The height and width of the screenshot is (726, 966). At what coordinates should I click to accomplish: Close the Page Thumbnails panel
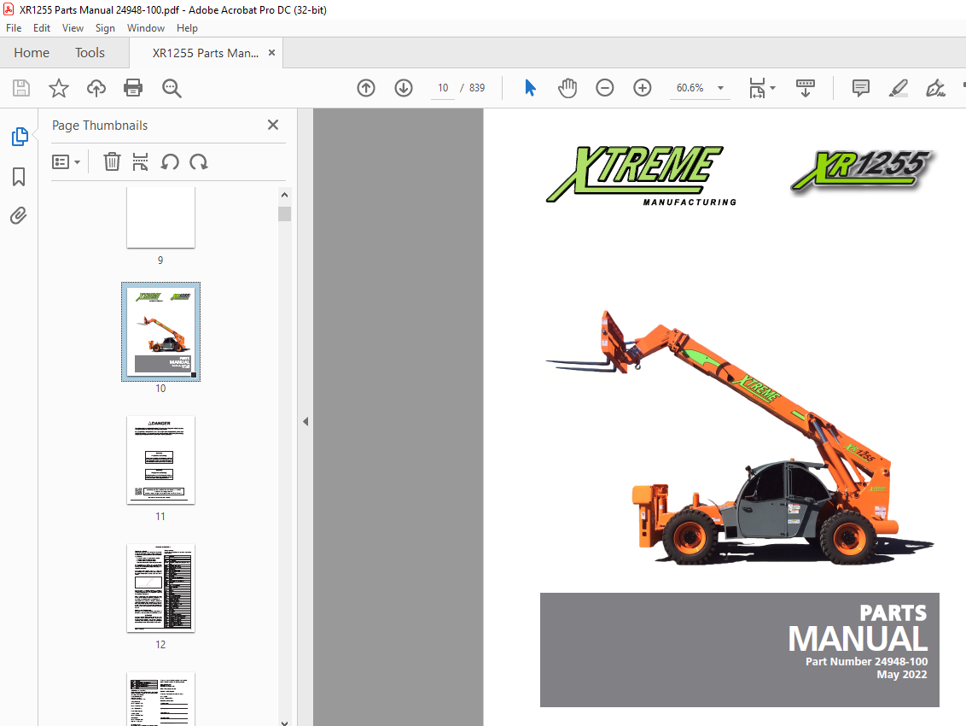pos(273,126)
